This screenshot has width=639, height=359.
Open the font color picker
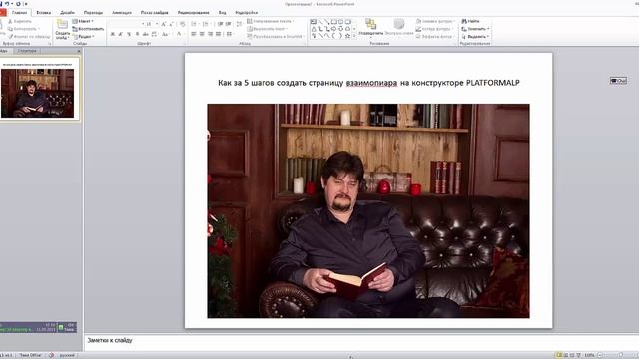[x=180, y=34]
